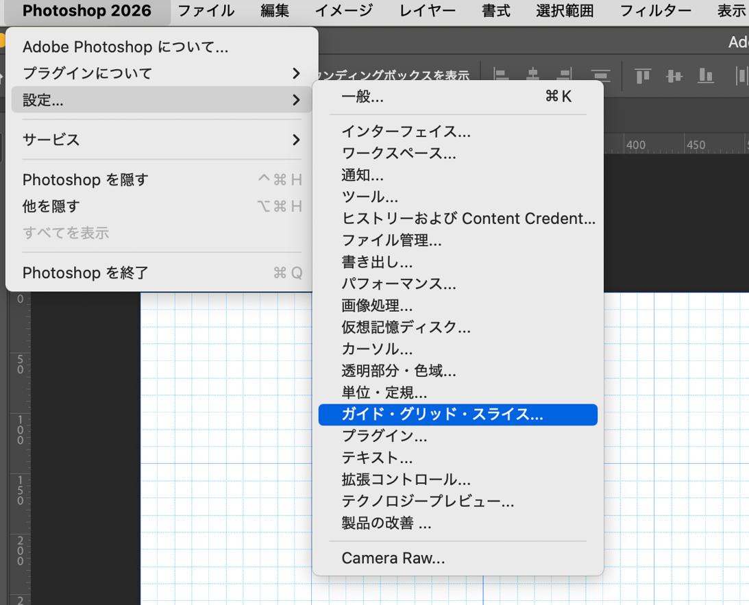Image resolution: width=749 pixels, height=605 pixels.
Task: Select 他を隠す menu entry
Action: tap(162, 206)
